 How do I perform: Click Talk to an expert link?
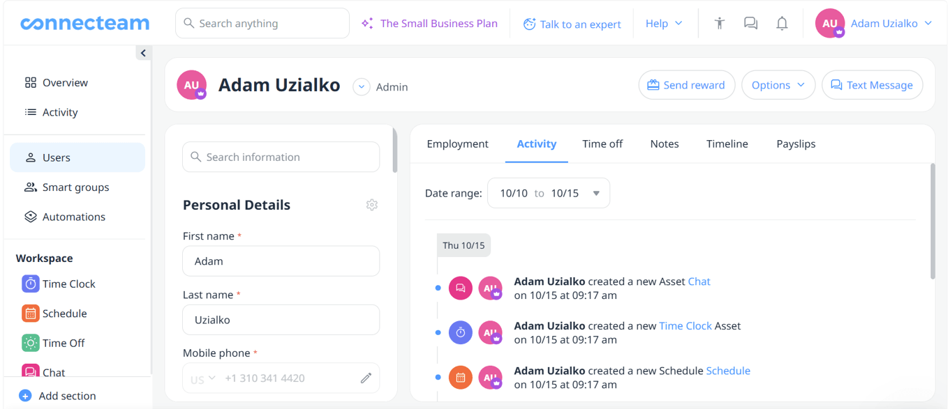(572, 24)
